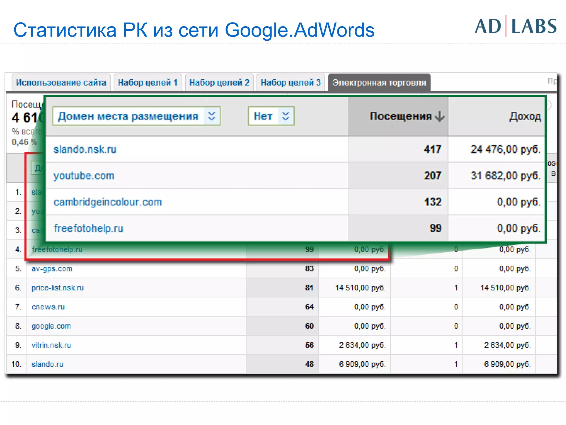Screen dimensions: 566x425
Task: Select the row number 5. cell
Action: coord(17,269)
